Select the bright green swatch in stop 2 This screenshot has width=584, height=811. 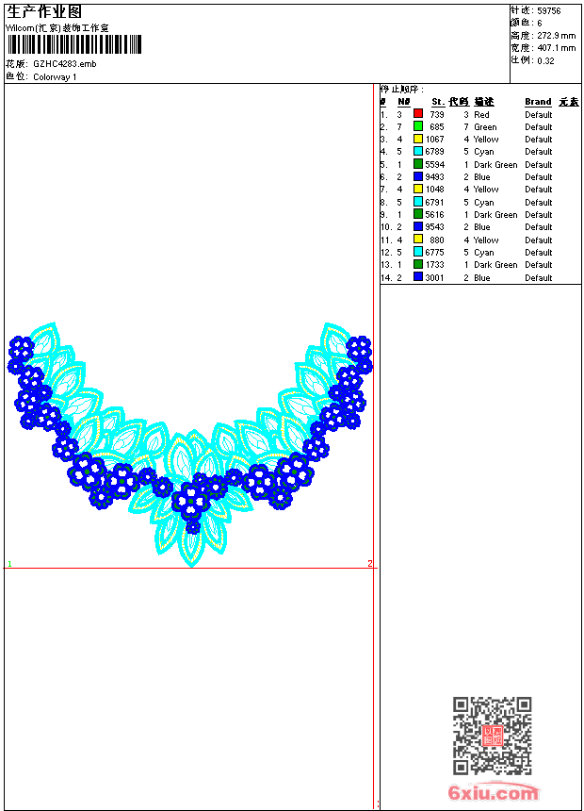pyautogui.click(x=418, y=126)
